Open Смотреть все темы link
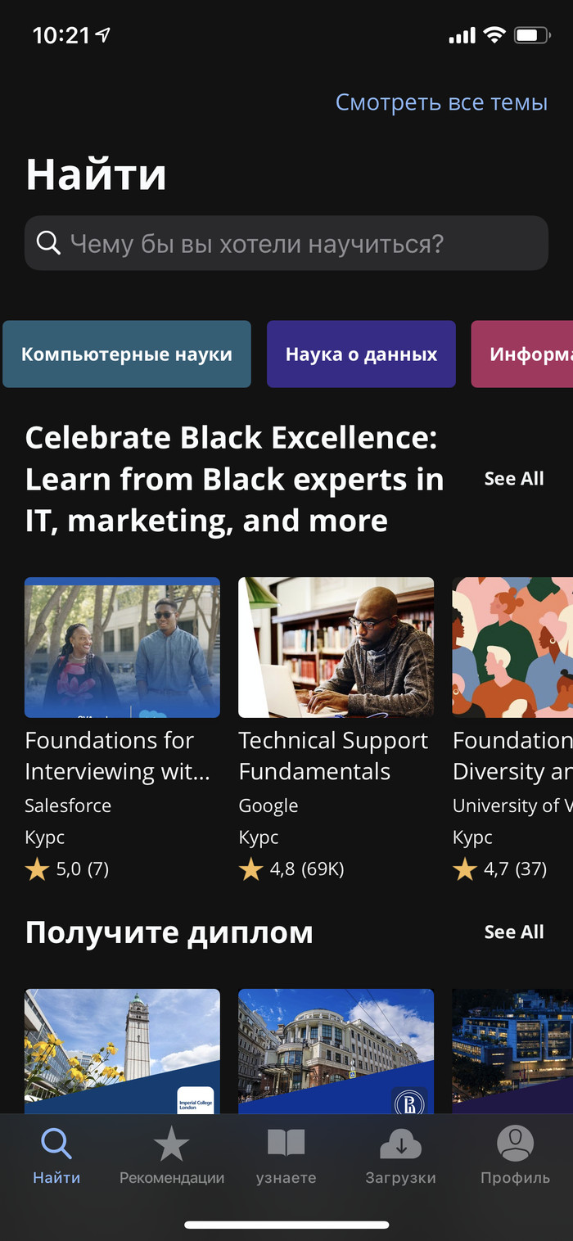This screenshot has width=573, height=1241. pyautogui.click(x=441, y=102)
